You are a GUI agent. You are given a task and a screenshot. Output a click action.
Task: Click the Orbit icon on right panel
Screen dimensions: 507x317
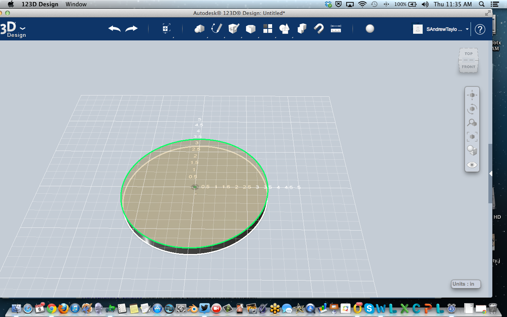point(472,109)
